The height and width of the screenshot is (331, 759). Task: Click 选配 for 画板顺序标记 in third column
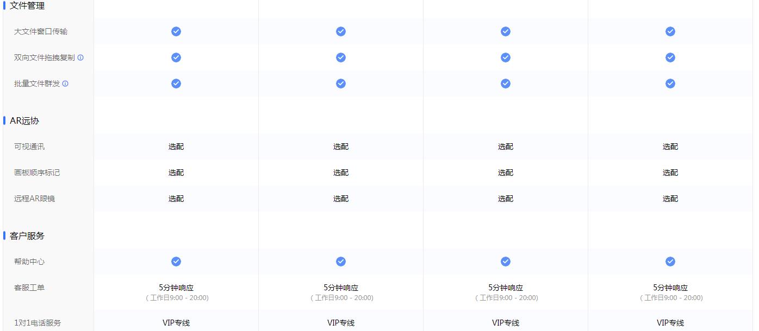point(506,173)
